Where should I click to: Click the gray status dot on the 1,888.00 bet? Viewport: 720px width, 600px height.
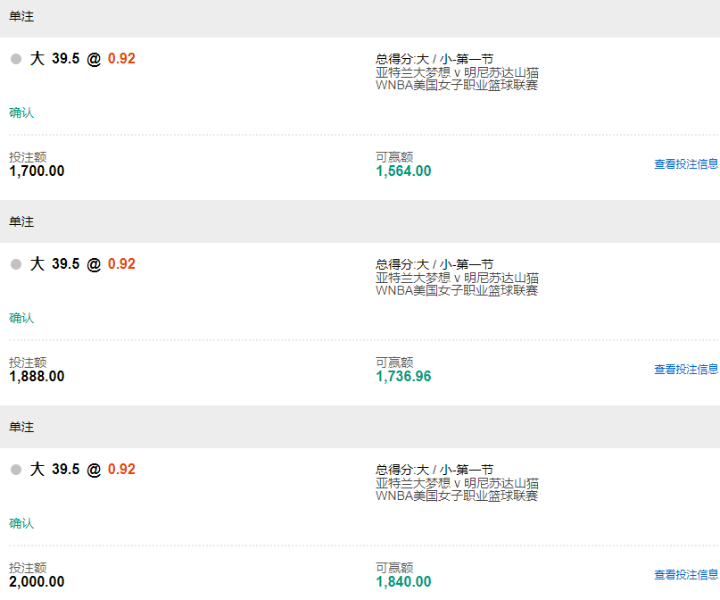(x=16, y=265)
